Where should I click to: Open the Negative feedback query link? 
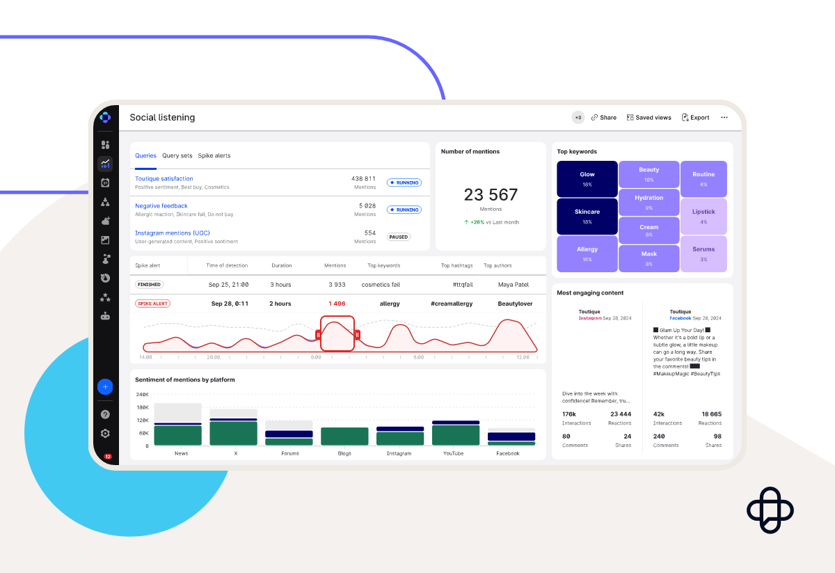pos(161,206)
